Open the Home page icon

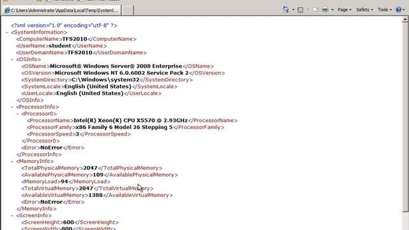286,10
